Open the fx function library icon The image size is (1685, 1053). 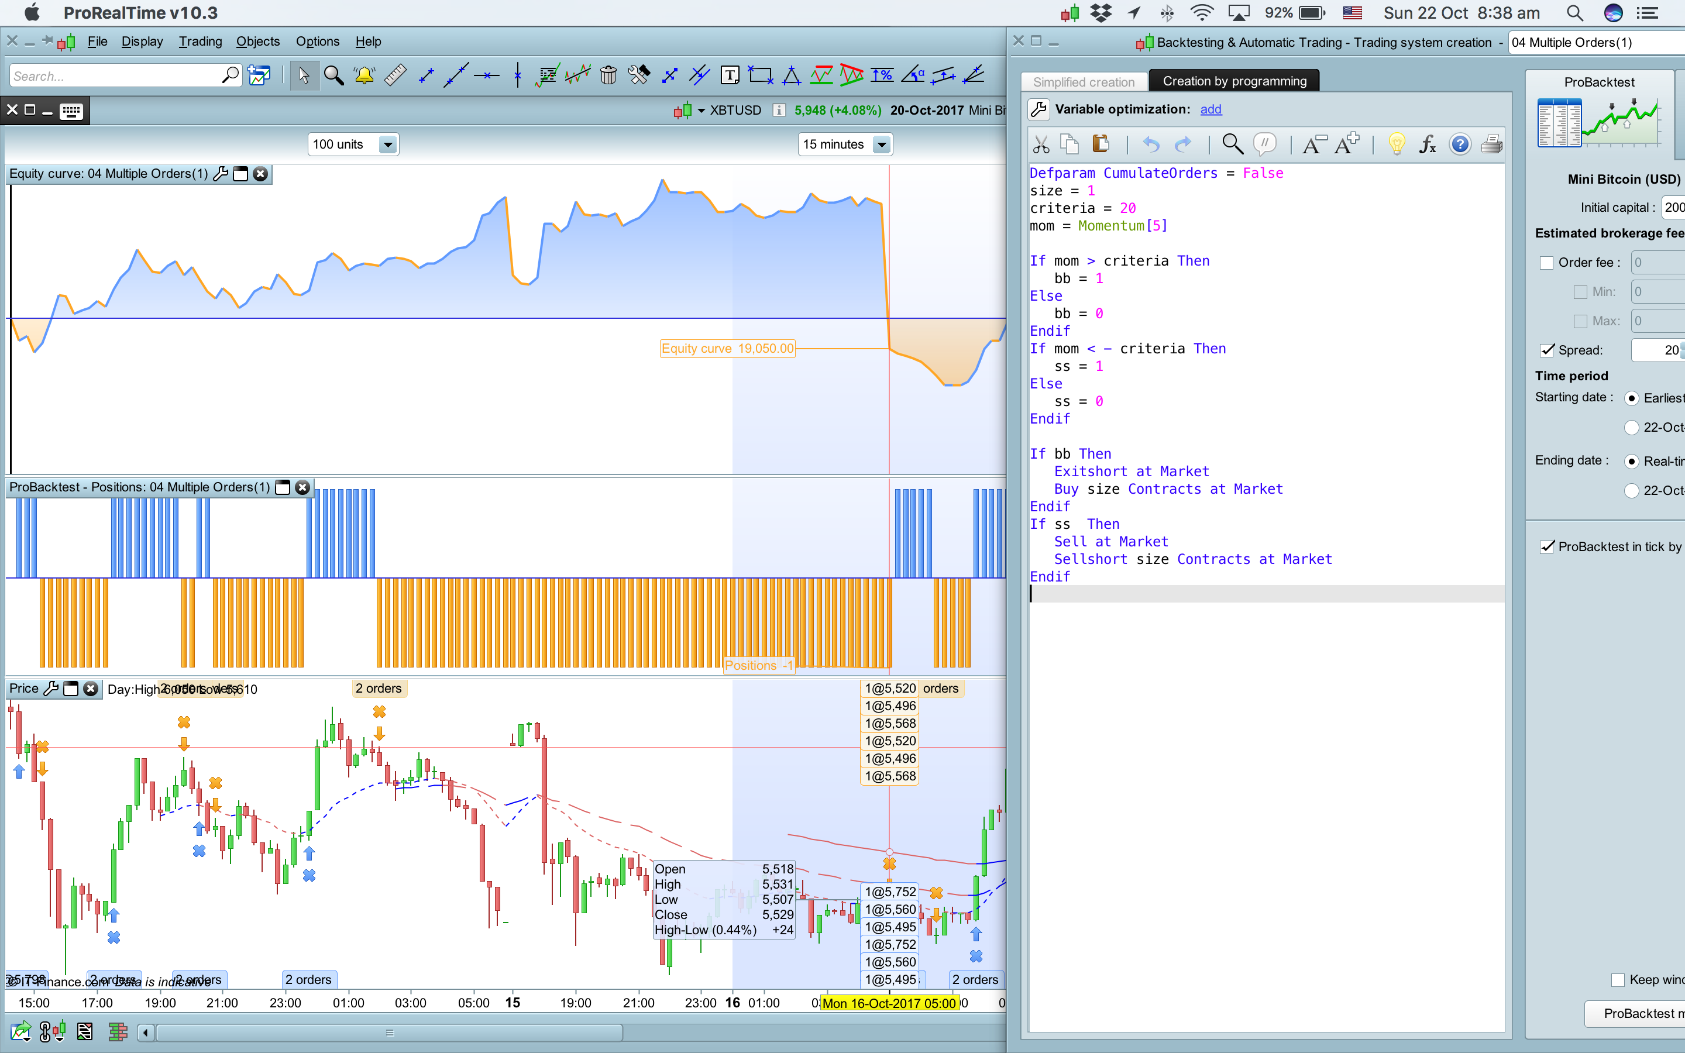coord(1428,144)
